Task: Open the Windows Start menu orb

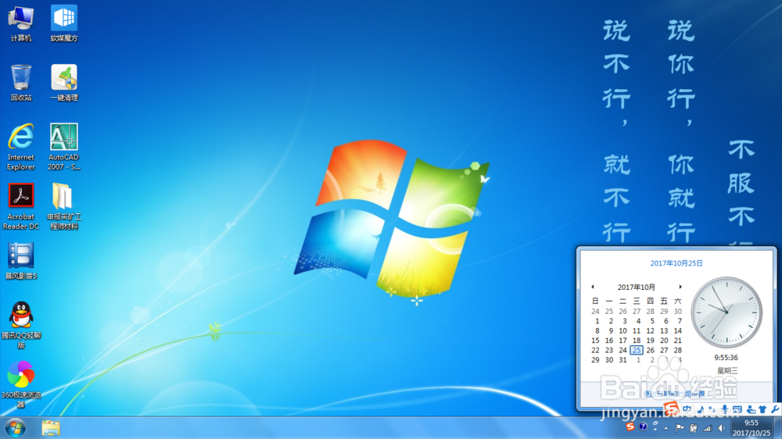Action: click(16, 428)
